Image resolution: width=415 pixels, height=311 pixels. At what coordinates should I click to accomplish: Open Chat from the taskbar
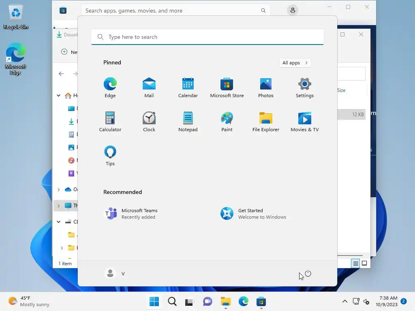click(x=207, y=301)
